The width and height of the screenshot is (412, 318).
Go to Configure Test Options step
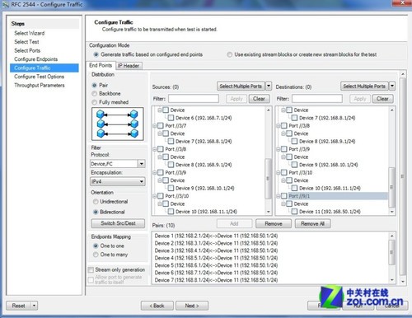(40, 77)
